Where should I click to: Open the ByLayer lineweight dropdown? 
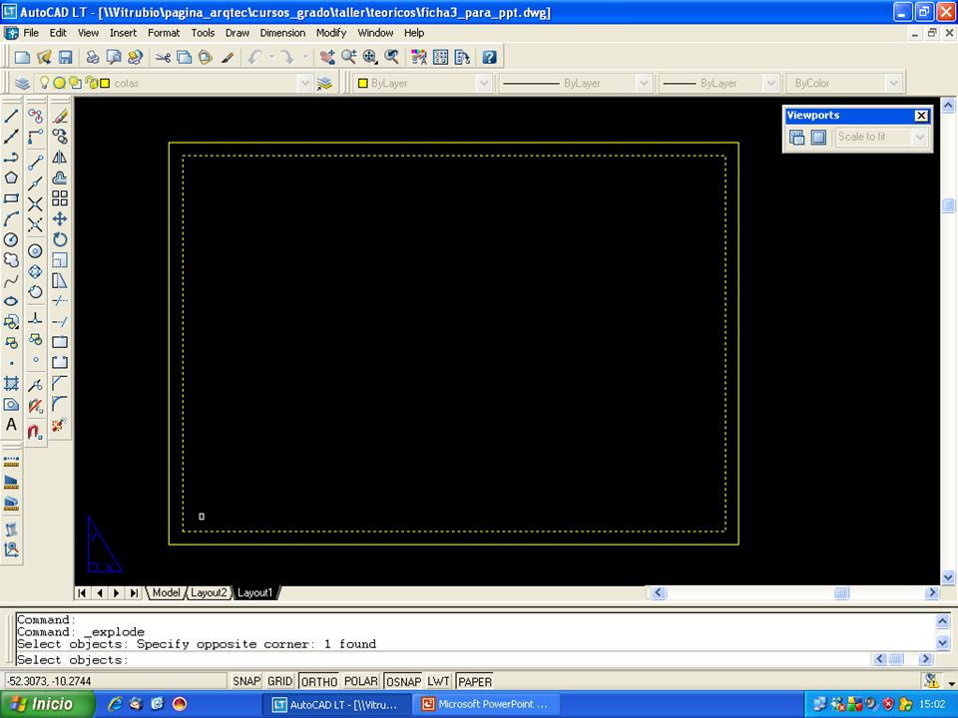click(771, 83)
